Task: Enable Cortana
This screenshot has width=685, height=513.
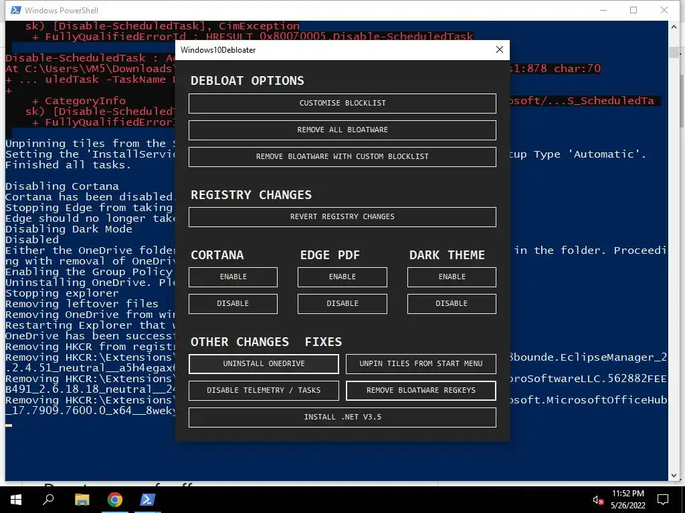Action: (233, 277)
